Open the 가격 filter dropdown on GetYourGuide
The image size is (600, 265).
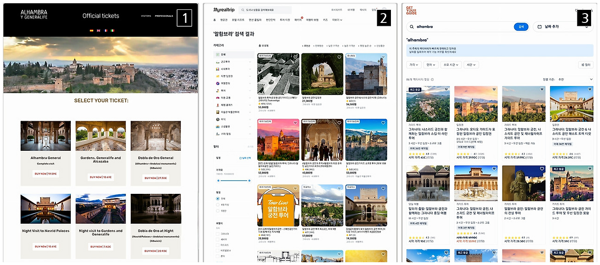[x=414, y=65]
